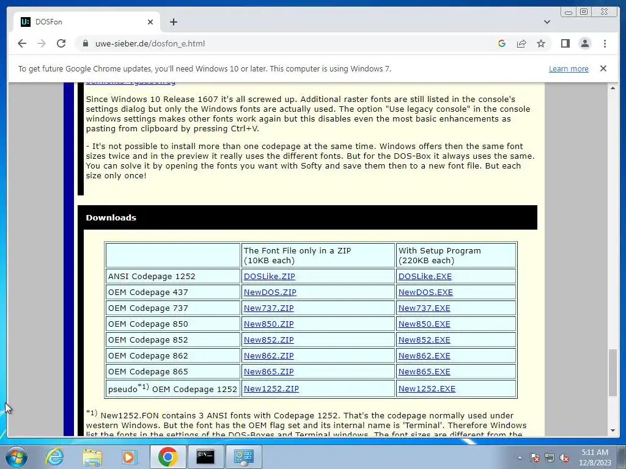The height and width of the screenshot is (469, 626).
Task: Download NewDOS.EXE
Action: [x=425, y=293]
